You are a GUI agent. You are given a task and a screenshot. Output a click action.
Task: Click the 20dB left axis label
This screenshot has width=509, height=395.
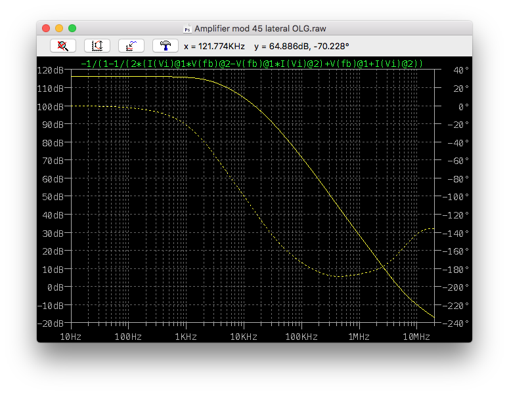point(53,251)
